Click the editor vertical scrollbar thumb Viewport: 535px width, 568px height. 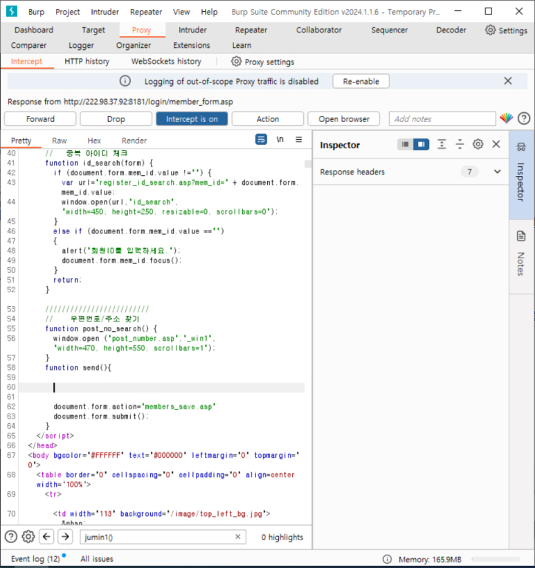(308, 163)
